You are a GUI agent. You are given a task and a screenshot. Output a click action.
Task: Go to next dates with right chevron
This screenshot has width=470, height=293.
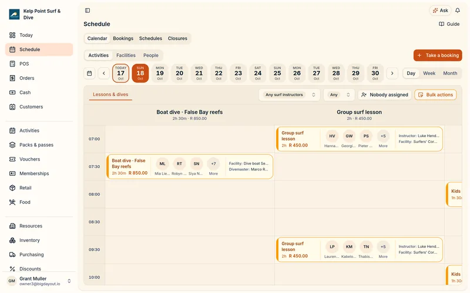tap(392, 73)
